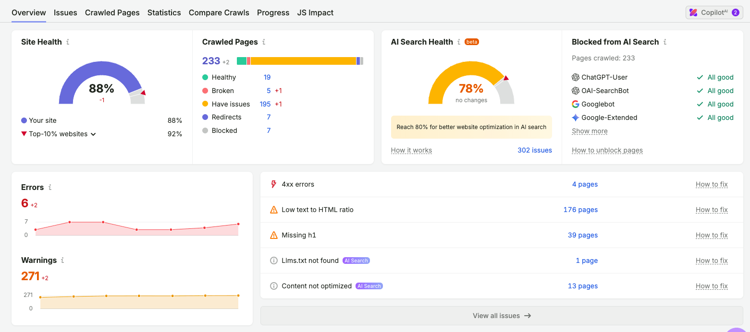The height and width of the screenshot is (332, 750).
Task: Click warning triangle icon for Low text to HTML ratio
Action: click(274, 210)
